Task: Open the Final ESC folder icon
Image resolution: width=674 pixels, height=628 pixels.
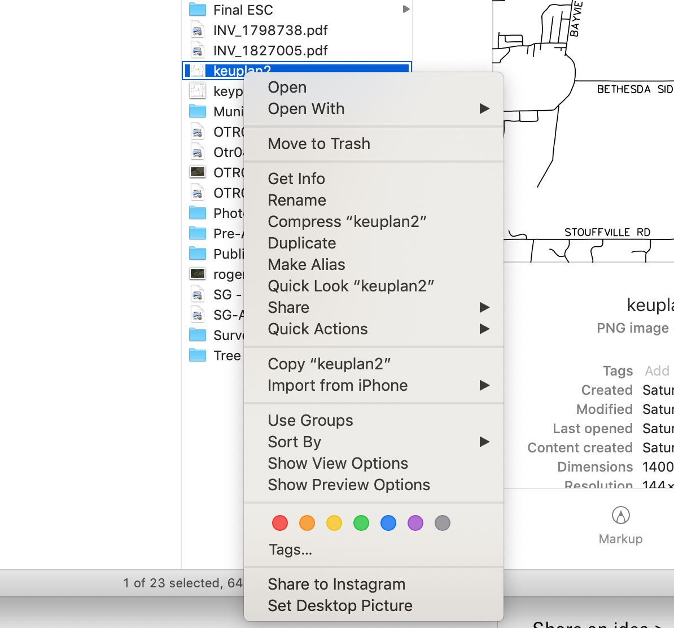Action: tap(198, 10)
